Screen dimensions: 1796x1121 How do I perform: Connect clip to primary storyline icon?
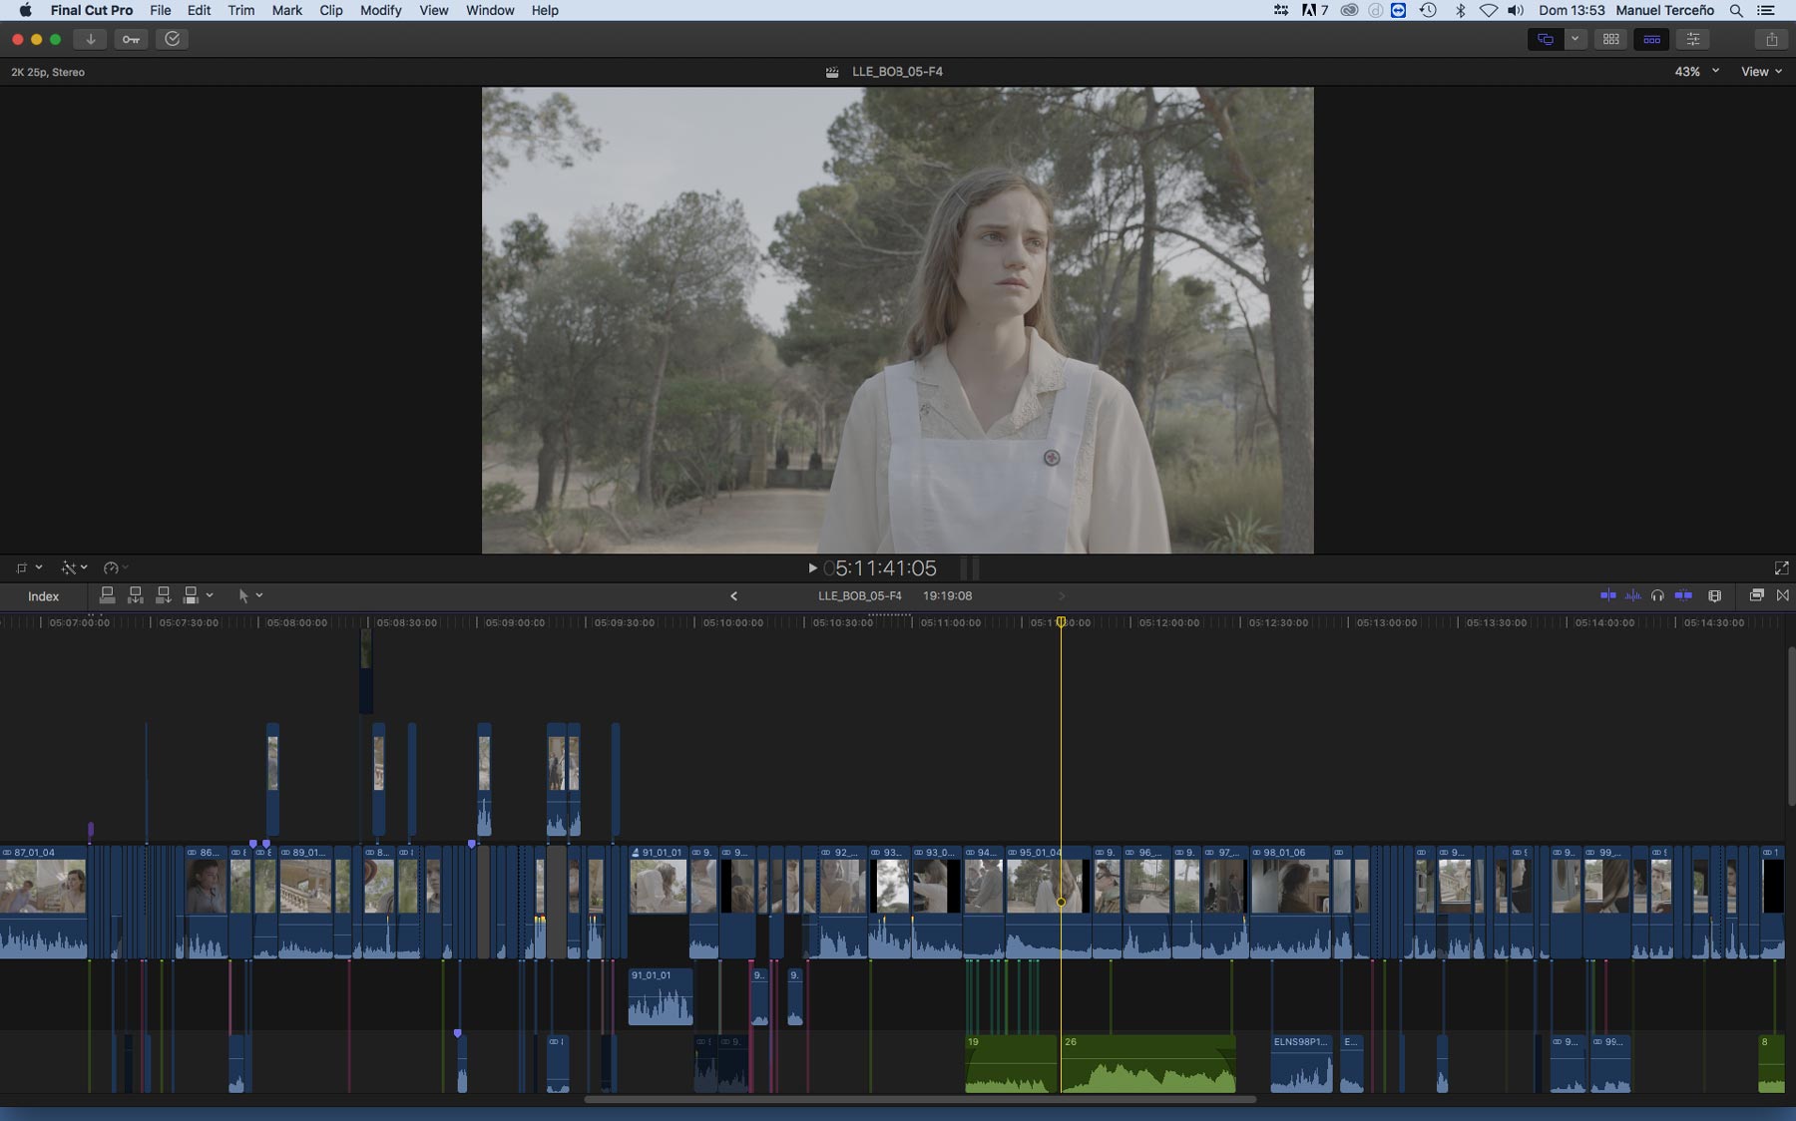[x=107, y=595]
